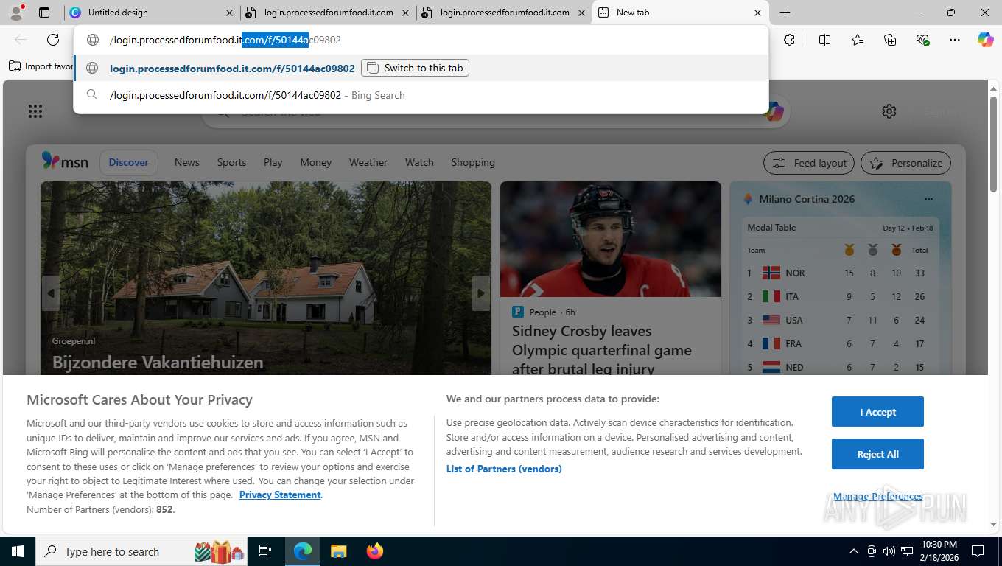
Task: Click the Switch to this tab button
Action: pyautogui.click(x=415, y=68)
